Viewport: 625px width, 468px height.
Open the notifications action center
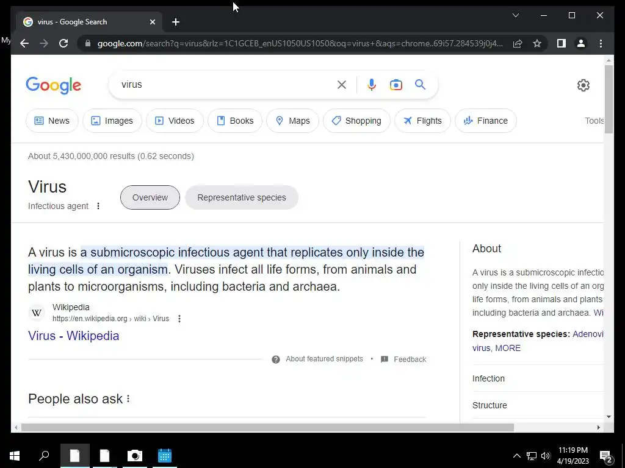pos(606,456)
